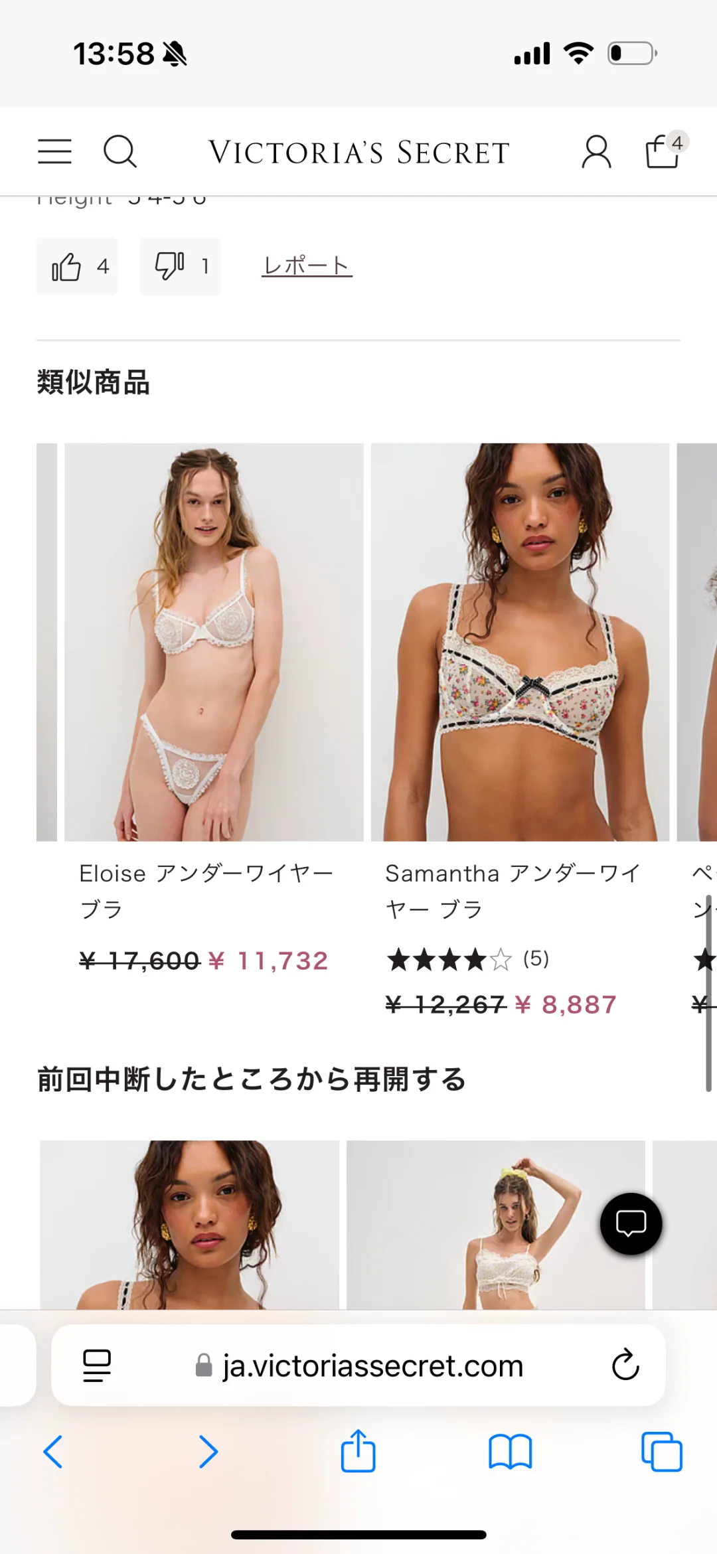Viewport: 717px width, 1554px height.
Task: Select the Eloise bra product image
Action: [x=214, y=642]
